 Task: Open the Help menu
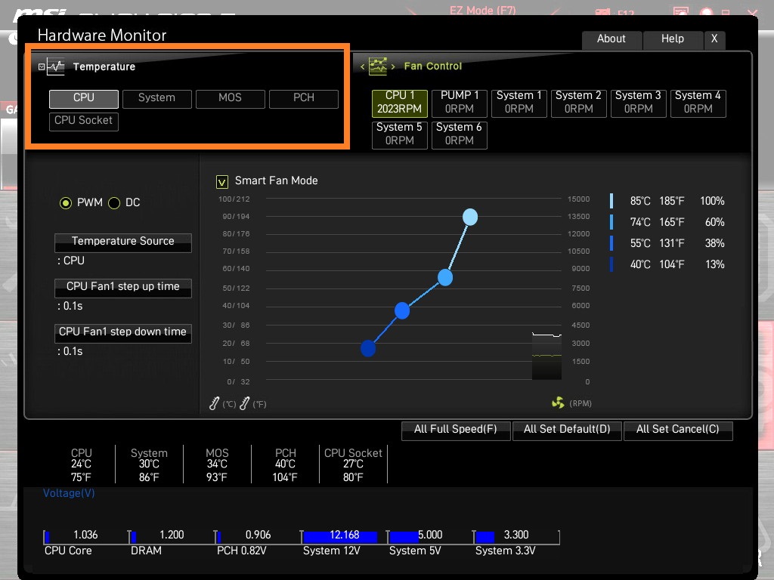point(673,40)
